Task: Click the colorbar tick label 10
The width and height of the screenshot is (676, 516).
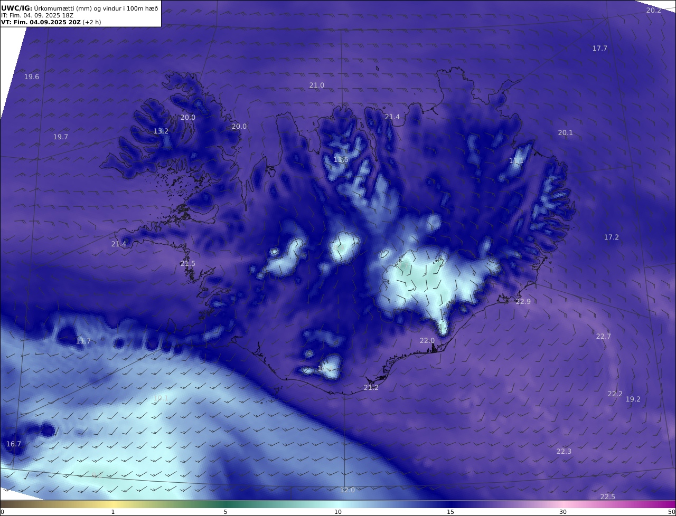Action: pyautogui.click(x=338, y=512)
